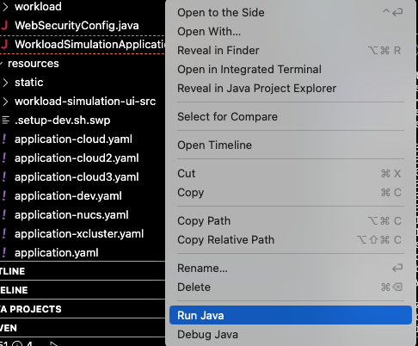Open the workload folder

[x=38, y=7]
